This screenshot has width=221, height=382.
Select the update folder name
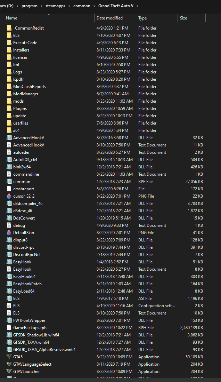point(20,116)
